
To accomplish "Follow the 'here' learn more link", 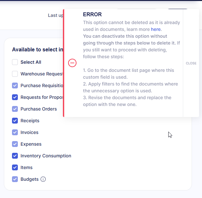I will pyautogui.click(x=156, y=29).
